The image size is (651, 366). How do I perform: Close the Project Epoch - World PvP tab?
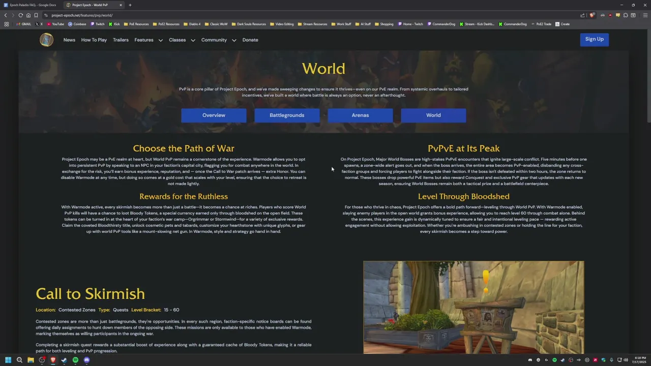[121, 5]
